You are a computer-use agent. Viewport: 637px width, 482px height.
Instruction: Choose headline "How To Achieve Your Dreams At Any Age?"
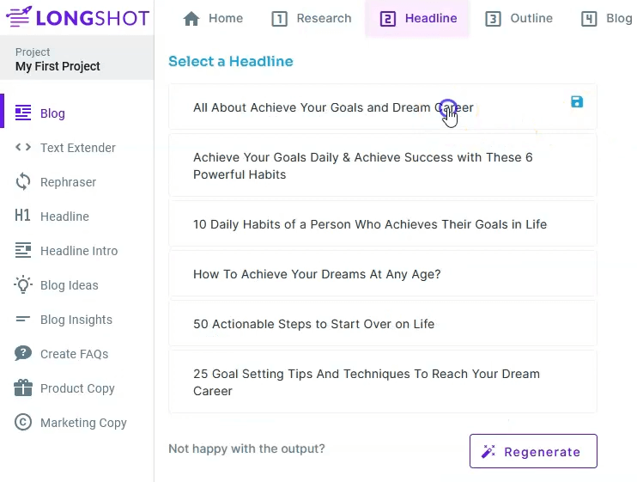[383, 273]
